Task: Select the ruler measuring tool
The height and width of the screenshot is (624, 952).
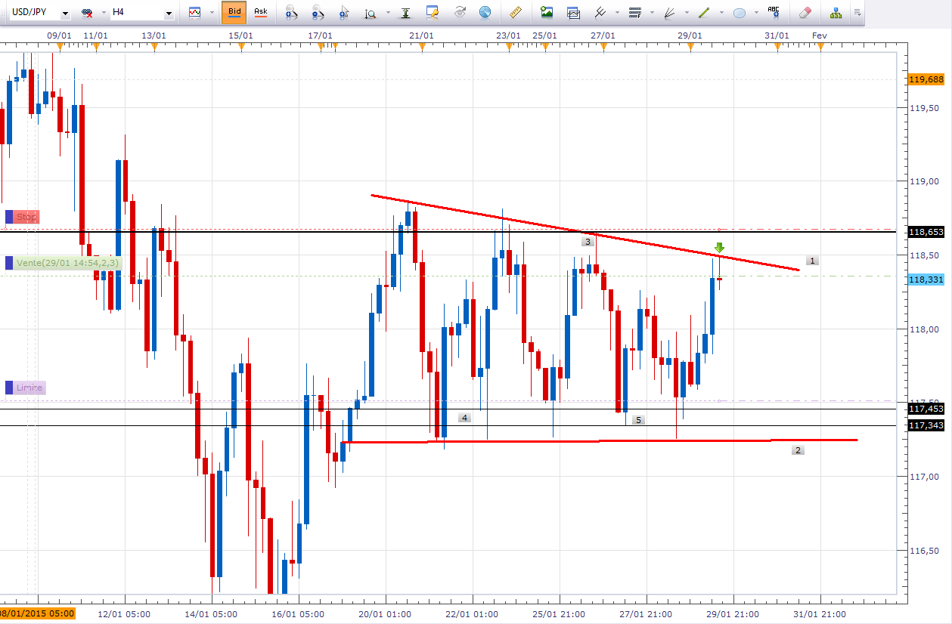Action: coord(516,12)
